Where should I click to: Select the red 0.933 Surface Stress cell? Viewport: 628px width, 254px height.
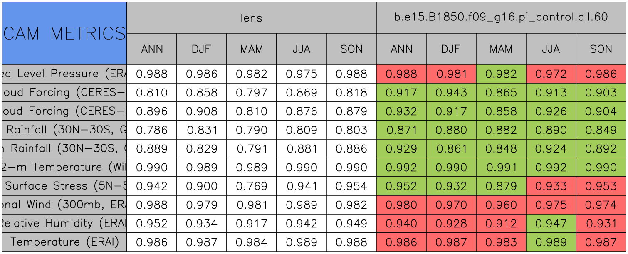click(551, 186)
